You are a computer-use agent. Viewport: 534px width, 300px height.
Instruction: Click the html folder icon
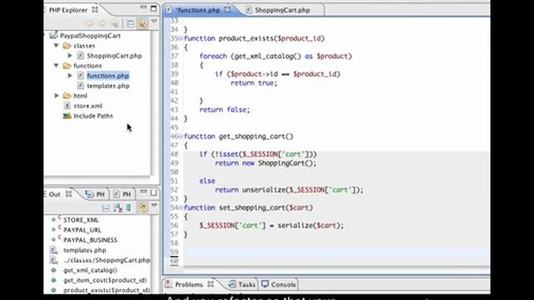(x=67, y=96)
